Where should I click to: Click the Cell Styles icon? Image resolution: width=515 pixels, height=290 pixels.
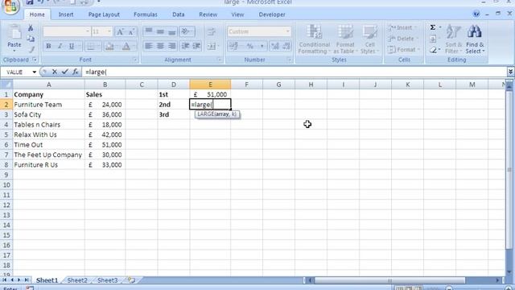(x=370, y=32)
